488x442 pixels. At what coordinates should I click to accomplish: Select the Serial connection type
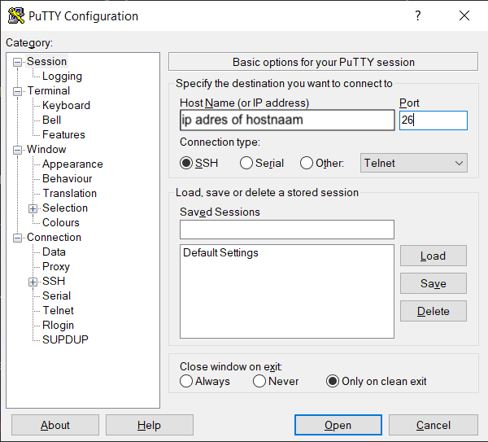(246, 163)
